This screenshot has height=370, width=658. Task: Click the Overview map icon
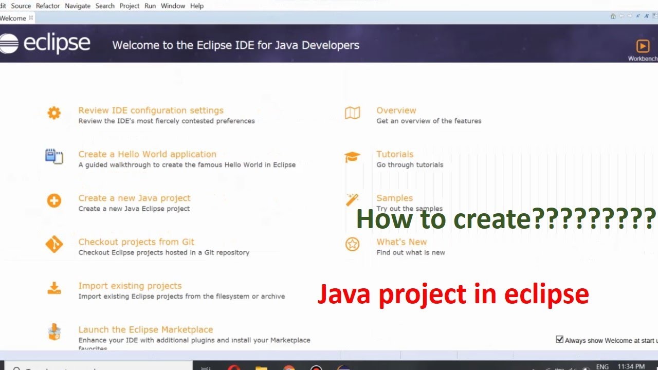(x=352, y=113)
